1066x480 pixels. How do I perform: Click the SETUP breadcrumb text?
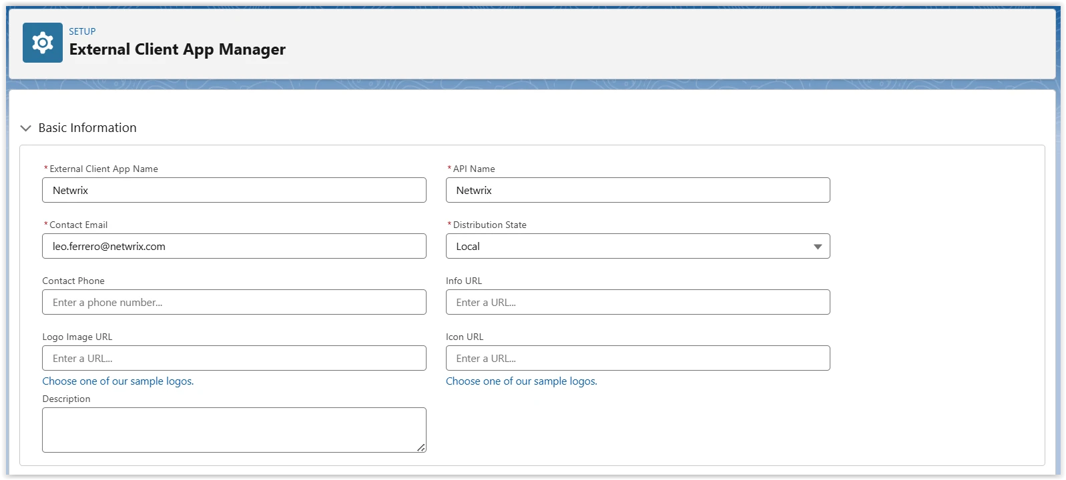[x=82, y=31]
